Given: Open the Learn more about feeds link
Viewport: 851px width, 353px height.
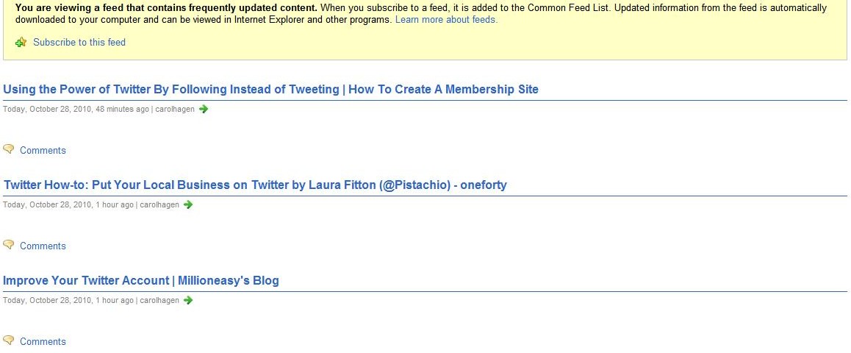Looking at the screenshot, I should tap(446, 20).
